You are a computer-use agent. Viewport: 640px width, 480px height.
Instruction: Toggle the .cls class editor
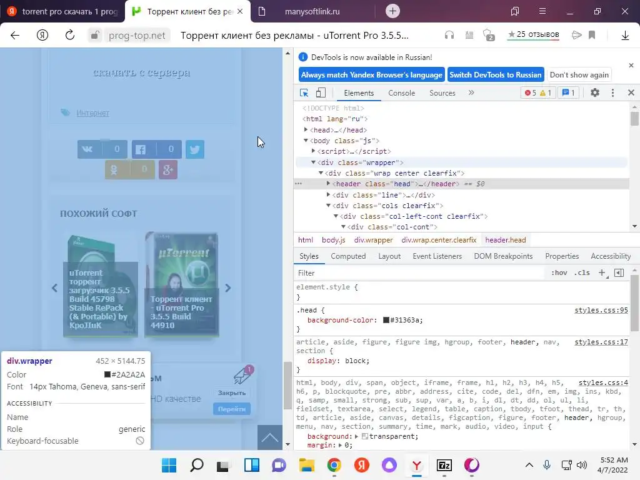(582, 272)
